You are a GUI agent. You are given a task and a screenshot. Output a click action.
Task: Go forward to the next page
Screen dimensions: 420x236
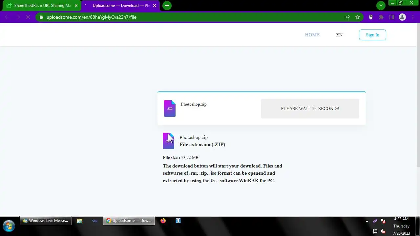pyautogui.click(x=18, y=17)
